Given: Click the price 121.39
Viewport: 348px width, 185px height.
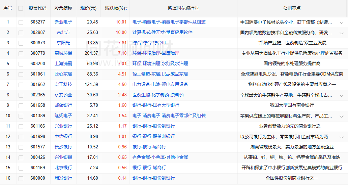Looking at the screenshot, I should [x=91, y=84].
